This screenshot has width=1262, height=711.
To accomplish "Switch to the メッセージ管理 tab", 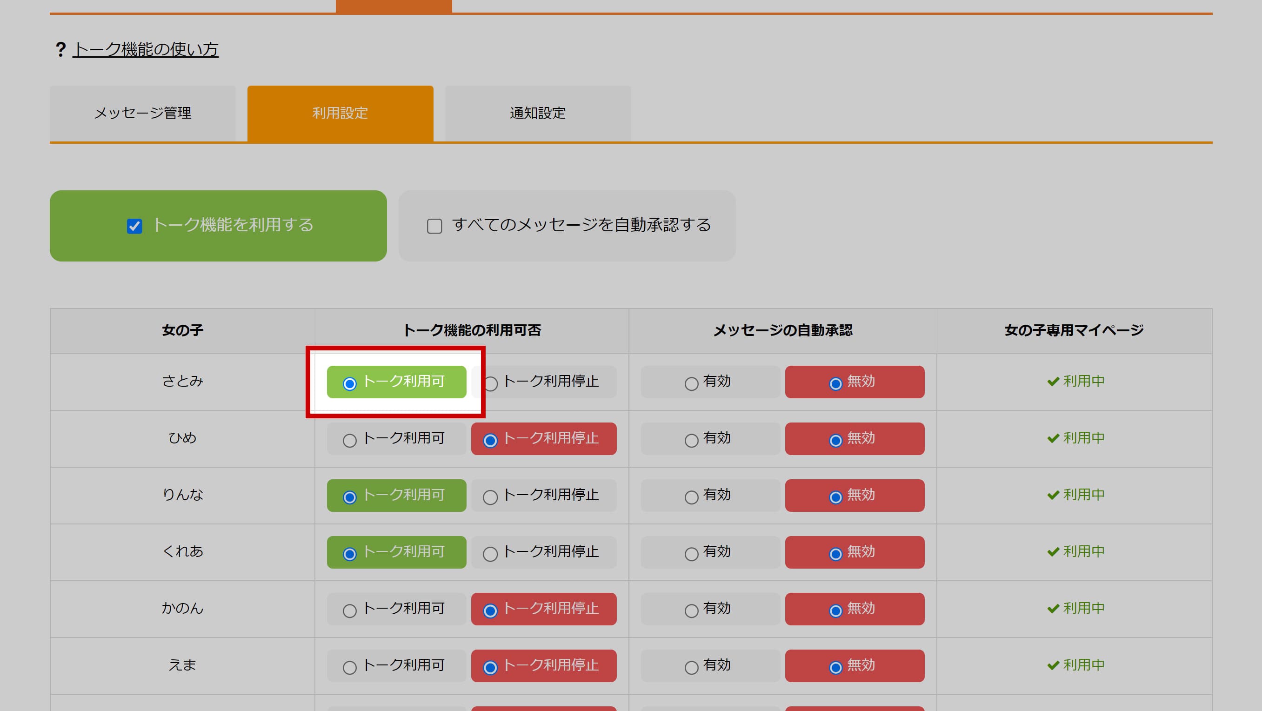I will click(143, 113).
